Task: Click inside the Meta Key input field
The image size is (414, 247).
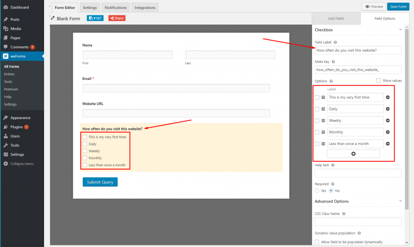Action: (x=358, y=70)
